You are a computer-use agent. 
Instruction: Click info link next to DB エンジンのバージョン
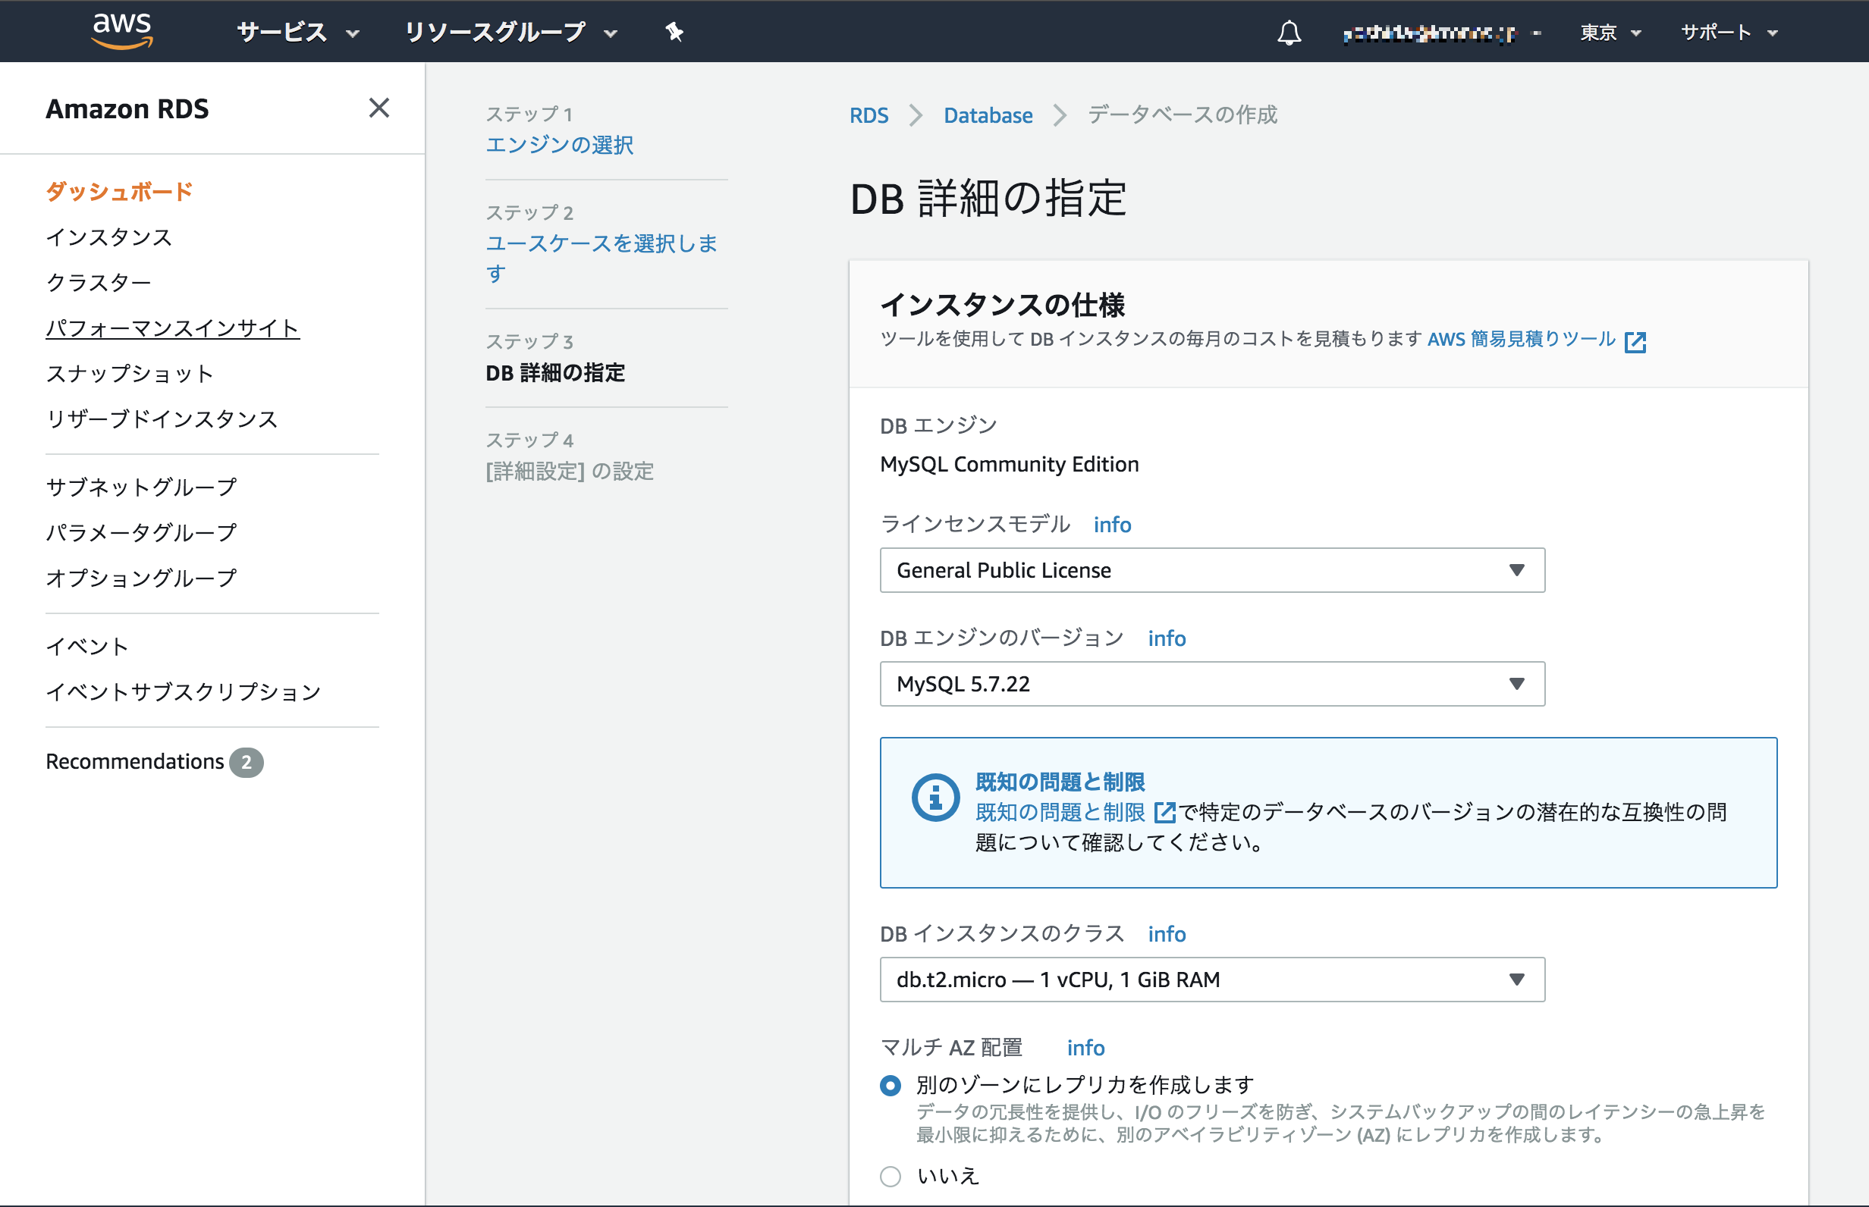point(1167,638)
